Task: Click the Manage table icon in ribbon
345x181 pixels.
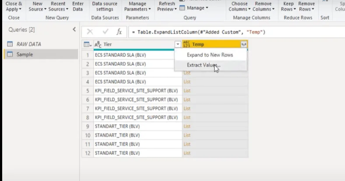Action: point(182,8)
